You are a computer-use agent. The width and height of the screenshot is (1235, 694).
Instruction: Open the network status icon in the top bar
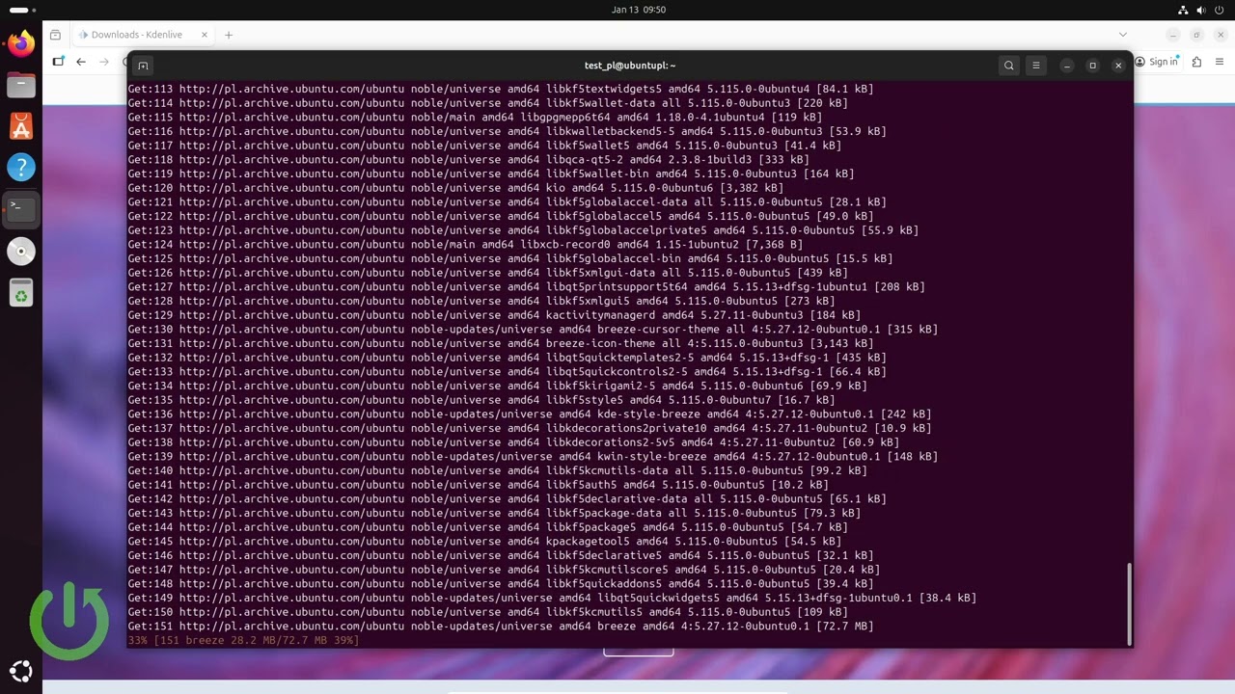1183,10
